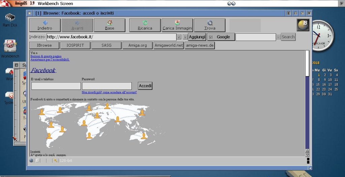Click the Aggiungi bookmark button

[x=197, y=37]
